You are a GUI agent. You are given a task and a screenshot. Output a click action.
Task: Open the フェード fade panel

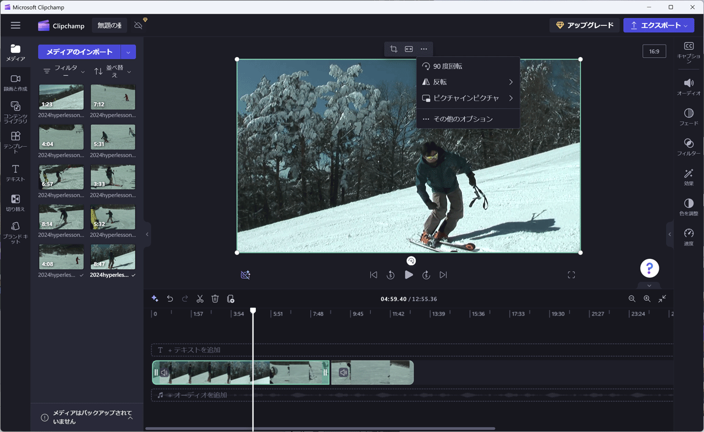click(689, 117)
